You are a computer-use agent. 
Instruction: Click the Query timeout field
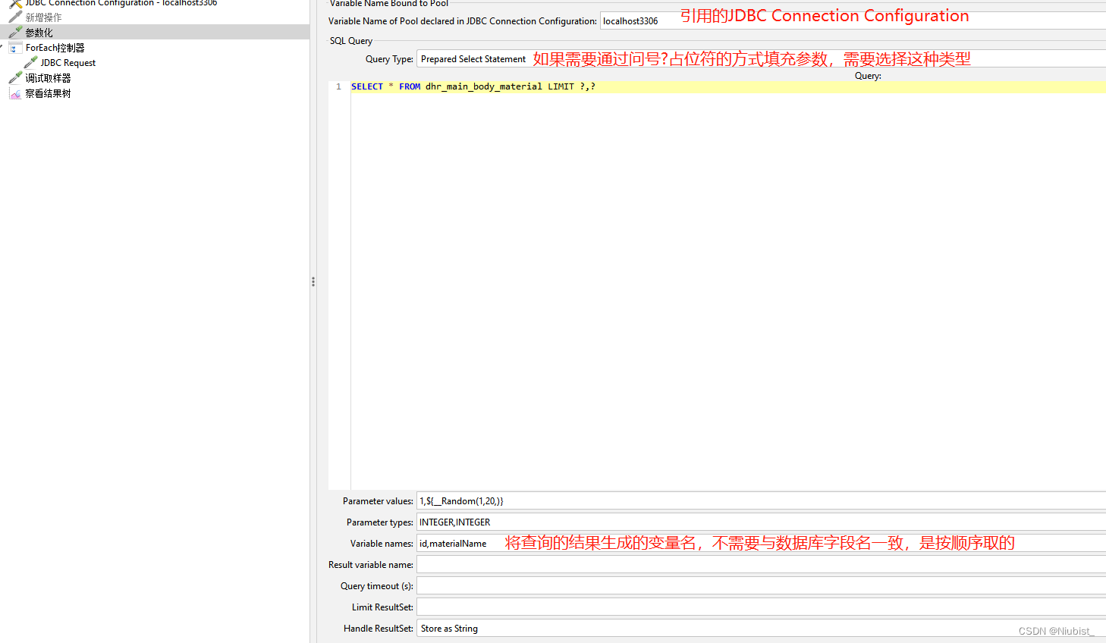click(761, 586)
